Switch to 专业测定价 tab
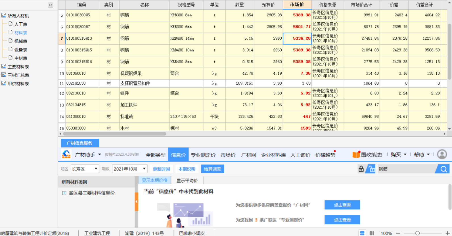The height and width of the screenshot is (236, 452). [203, 155]
